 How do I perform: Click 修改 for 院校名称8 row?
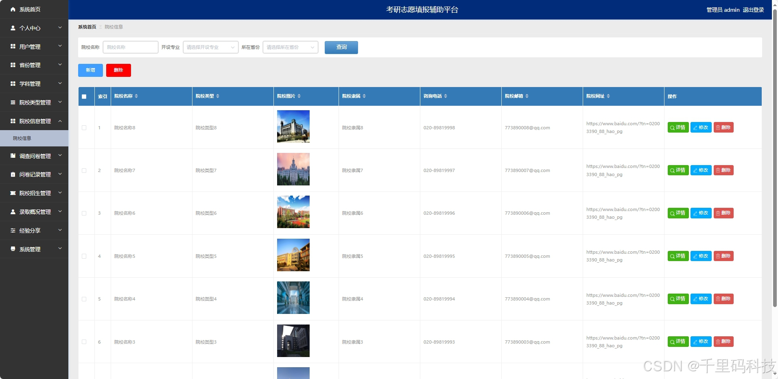click(701, 128)
